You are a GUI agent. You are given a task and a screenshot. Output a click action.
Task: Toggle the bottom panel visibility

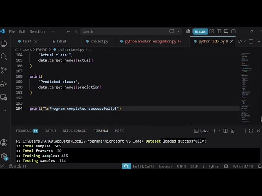pyautogui.click(x=226, y=31)
